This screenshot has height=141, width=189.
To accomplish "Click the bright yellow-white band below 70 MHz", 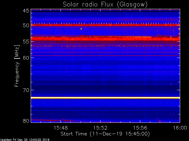I will coord(105,98).
